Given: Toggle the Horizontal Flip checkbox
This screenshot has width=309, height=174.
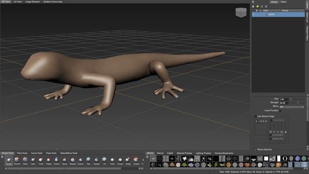Looking at the screenshot, I should pyautogui.click(x=270, y=135).
